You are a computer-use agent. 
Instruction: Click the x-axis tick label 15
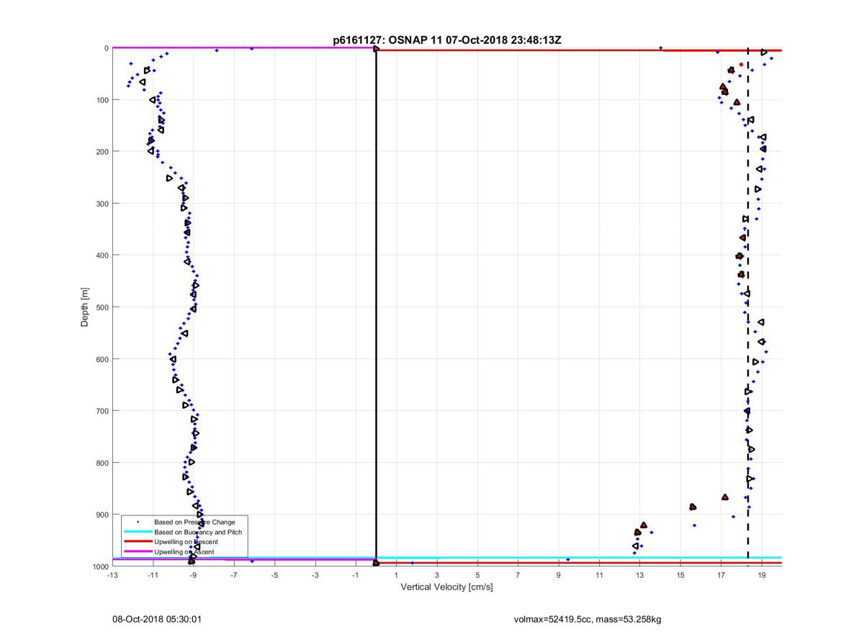680,576
